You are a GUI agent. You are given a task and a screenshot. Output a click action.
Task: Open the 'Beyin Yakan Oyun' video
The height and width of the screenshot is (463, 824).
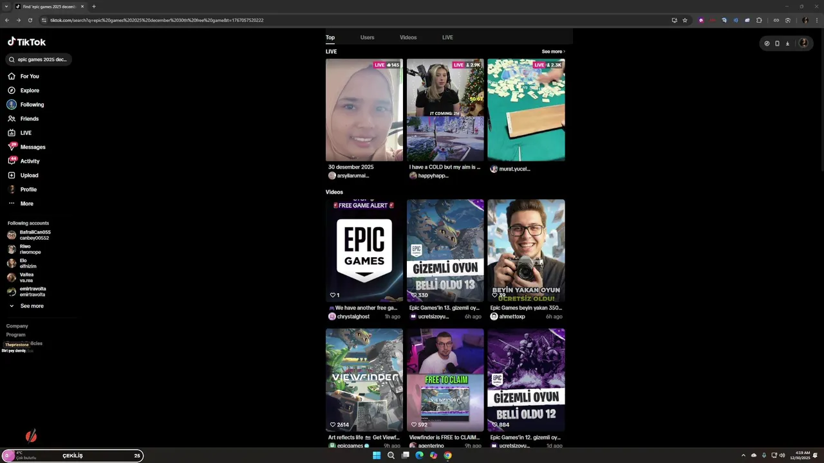click(526, 251)
